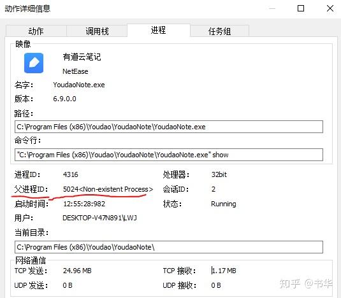
Task: Click the status value Running
Action: (224, 204)
